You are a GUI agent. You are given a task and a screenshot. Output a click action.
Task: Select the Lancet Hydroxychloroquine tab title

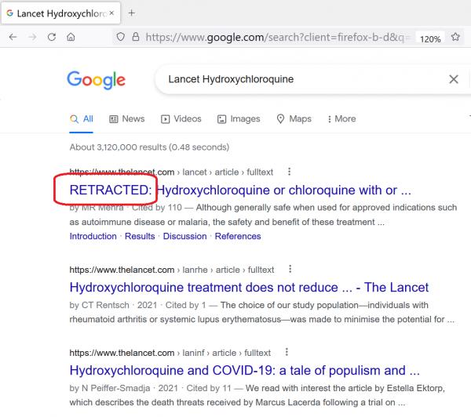point(61,13)
